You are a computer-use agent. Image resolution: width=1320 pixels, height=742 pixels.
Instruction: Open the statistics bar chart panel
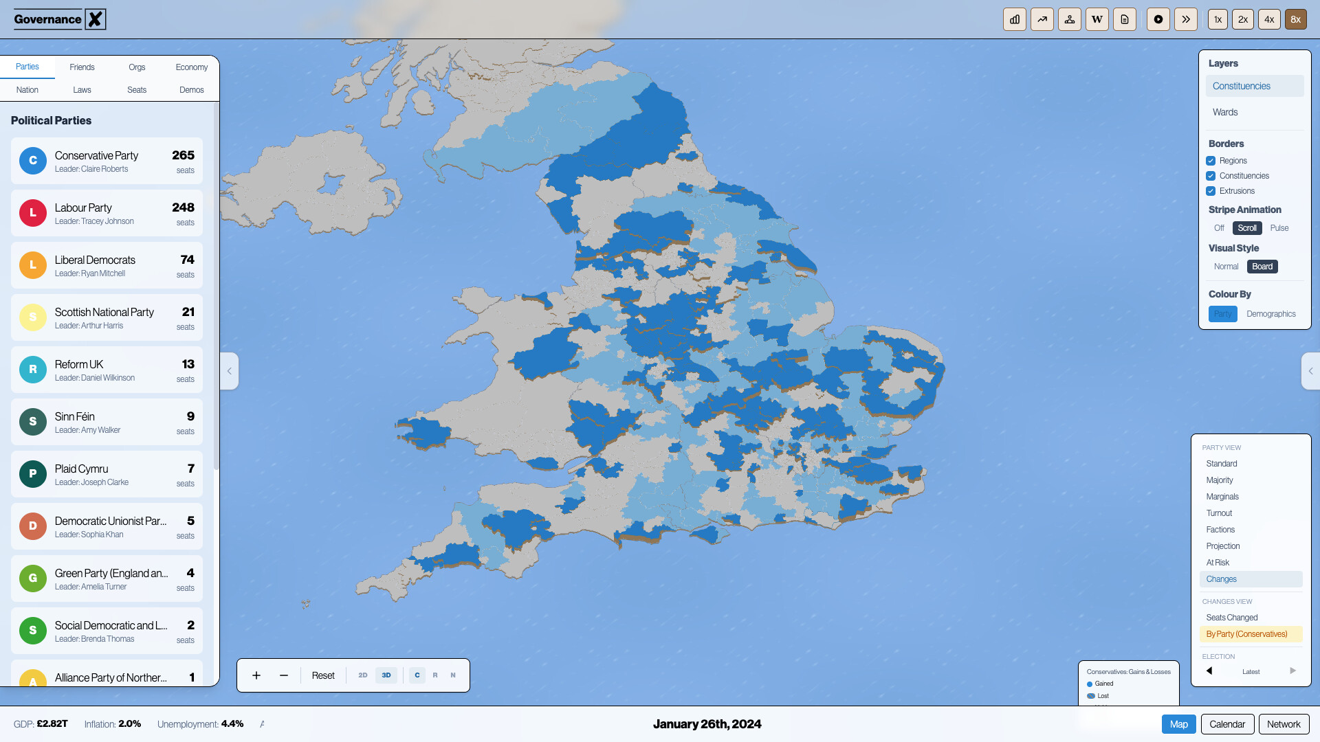tap(1014, 19)
